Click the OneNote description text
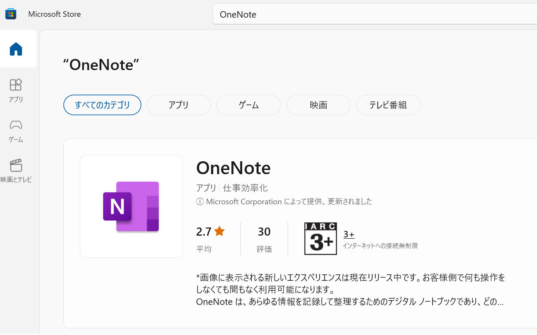Image resolution: width=537 pixels, height=335 pixels. click(350, 289)
